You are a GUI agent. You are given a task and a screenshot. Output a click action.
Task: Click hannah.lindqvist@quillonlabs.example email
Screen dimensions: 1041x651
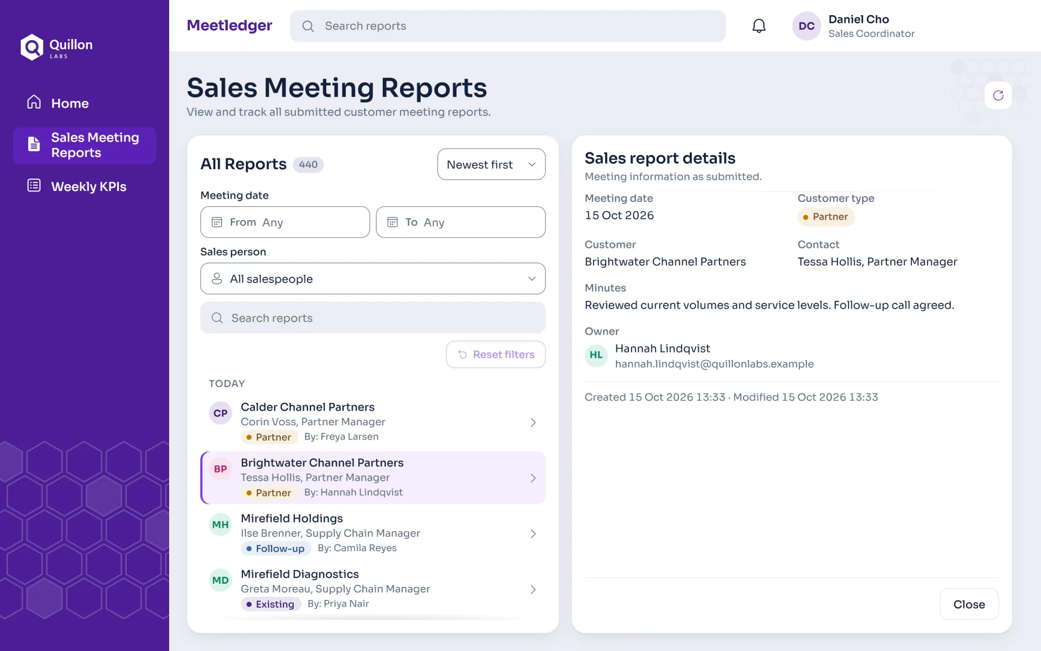pos(714,364)
